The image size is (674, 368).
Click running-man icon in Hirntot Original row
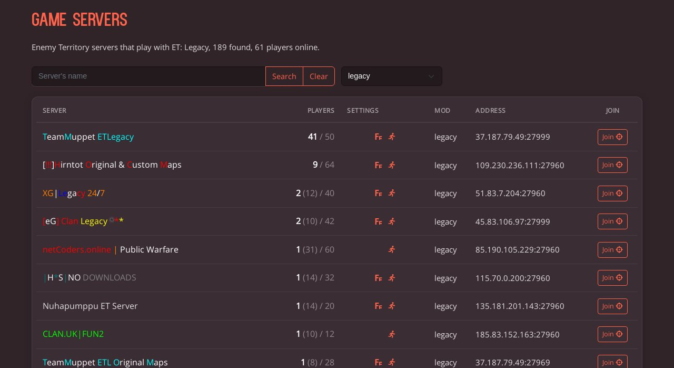point(392,165)
